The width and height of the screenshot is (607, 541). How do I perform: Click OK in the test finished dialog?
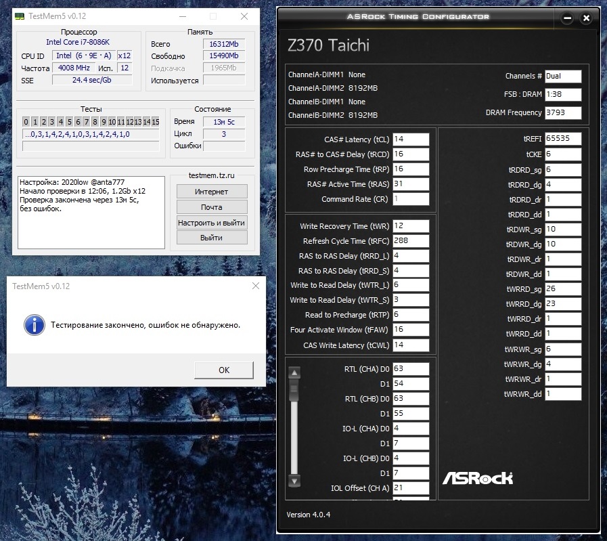[224, 370]
